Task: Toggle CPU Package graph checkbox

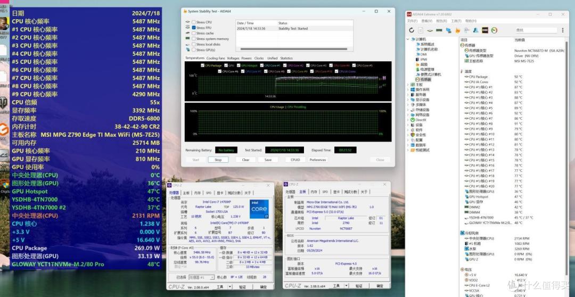Action: [x=202, y=65]
